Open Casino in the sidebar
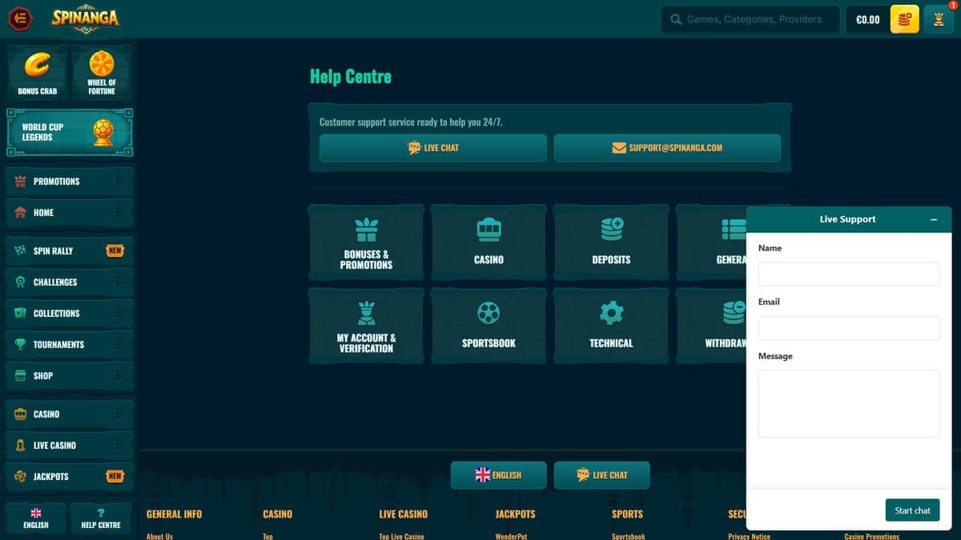This screenshot has width=961, height=540. click(70, 414)
